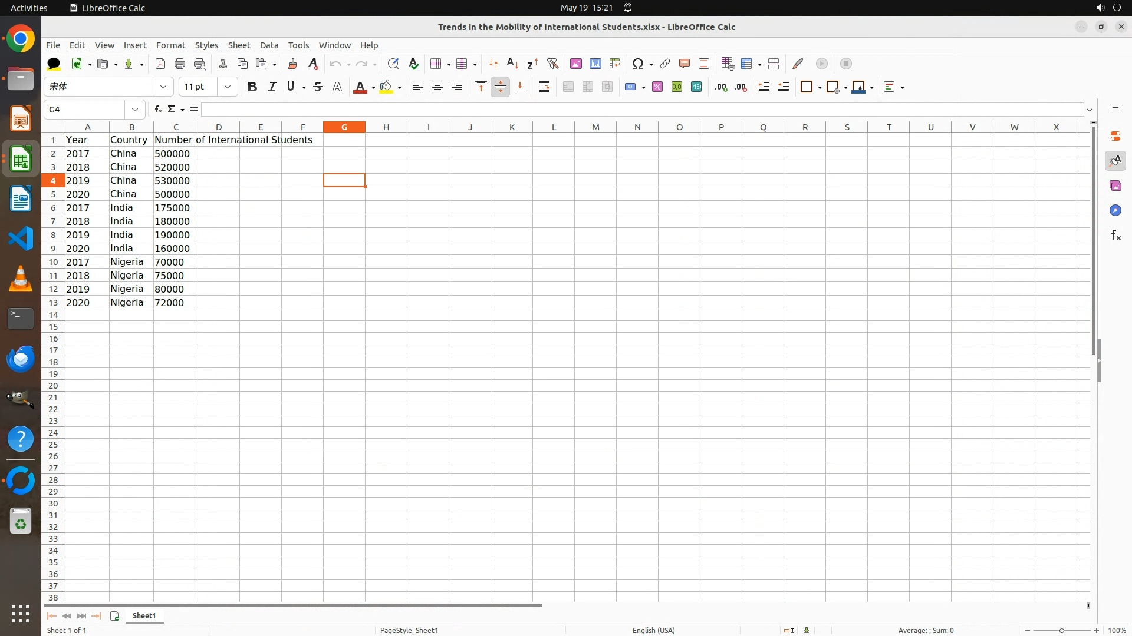Toggle Italic formatting
This screenshot has height=636, width=1132.
click(x=272, y=87)
